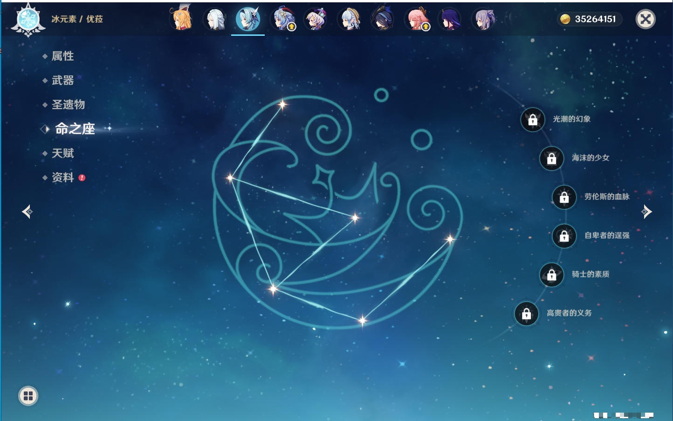
Task: Click the highlighted Eula avatar
Action: [x=248, y=19]
